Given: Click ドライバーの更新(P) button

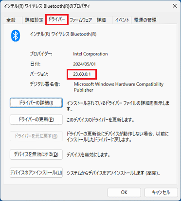Looking at the screenshot, I should coord(36,119).
